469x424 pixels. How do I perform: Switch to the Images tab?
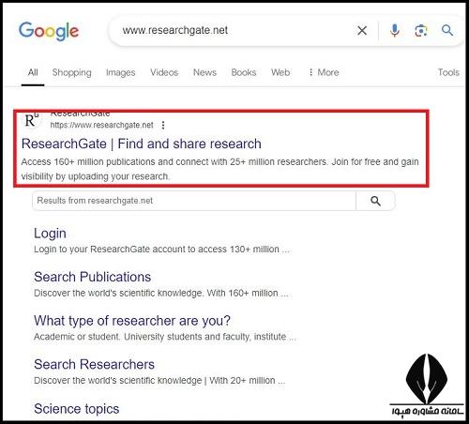(120, 72)
